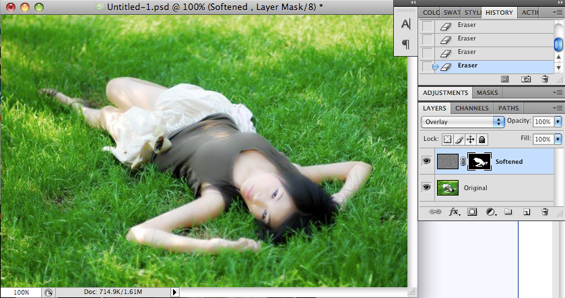The image size is (565, 298).
Task: Set history brush source on topmost Eraser state
Action: (428, 26)
